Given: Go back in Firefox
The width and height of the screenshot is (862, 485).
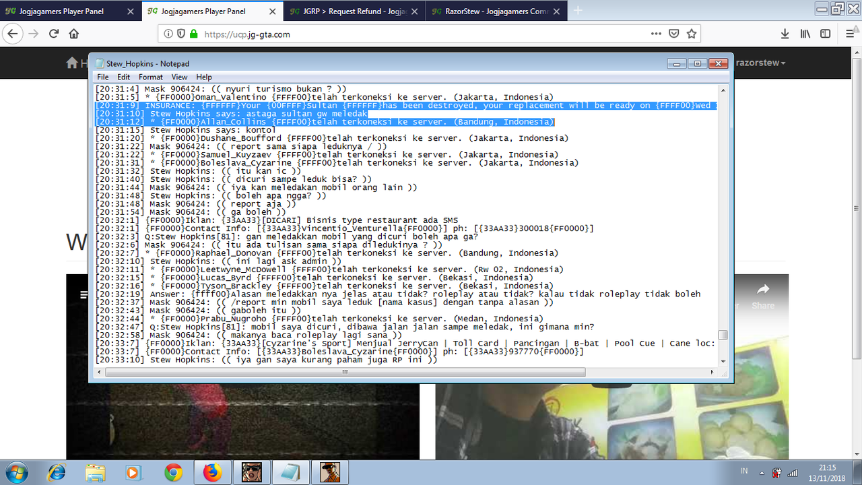Looking at the screenshot, I should pos(13,34).
